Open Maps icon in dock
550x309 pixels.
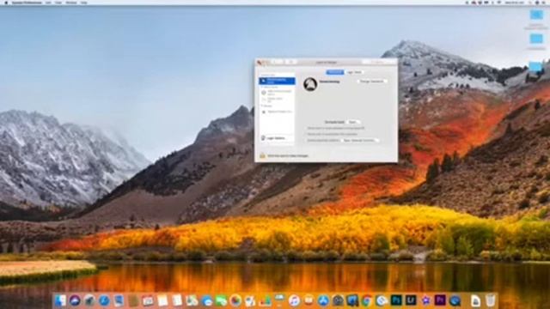192,300
